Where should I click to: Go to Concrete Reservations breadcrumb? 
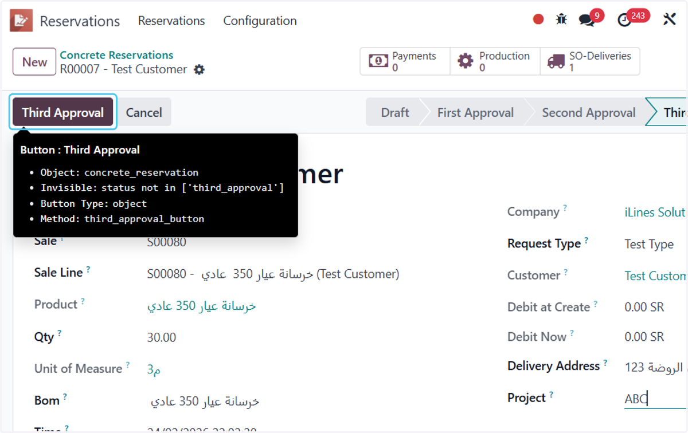click(x=116, y=55)
